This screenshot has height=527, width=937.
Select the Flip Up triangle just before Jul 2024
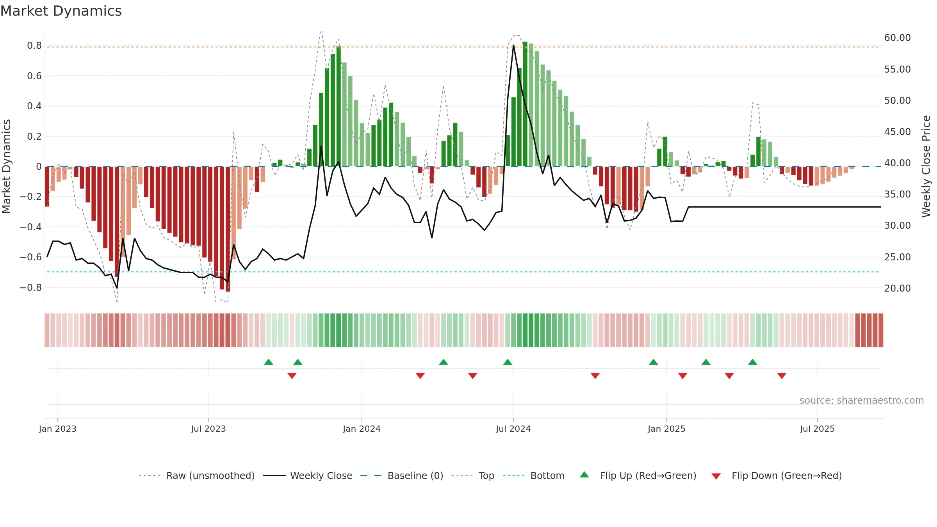point(508,362)
